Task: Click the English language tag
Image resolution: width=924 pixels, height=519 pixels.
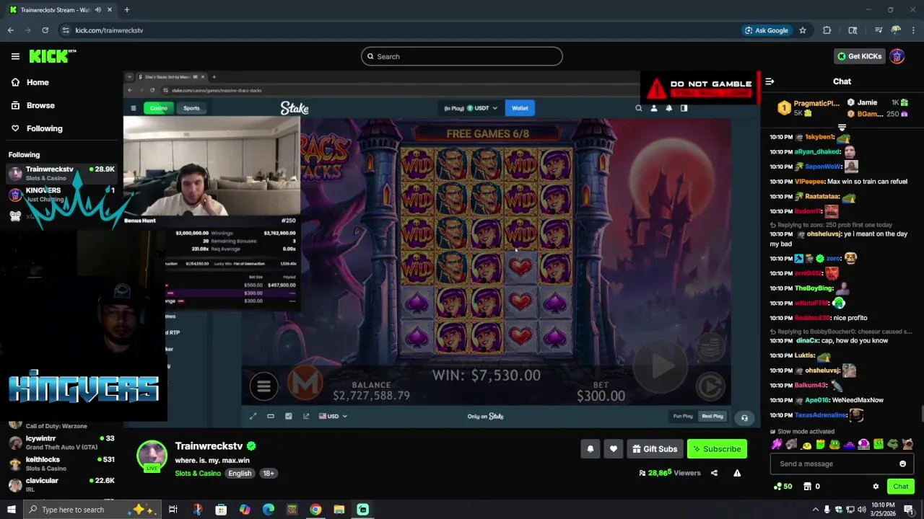Action: 240,474
